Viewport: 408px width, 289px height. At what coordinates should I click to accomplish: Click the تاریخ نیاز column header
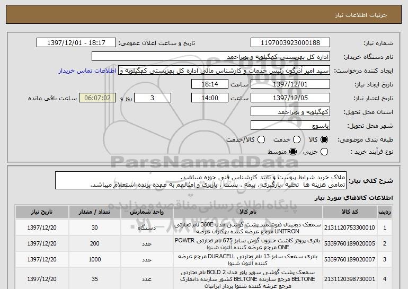[x=42, y=212]
